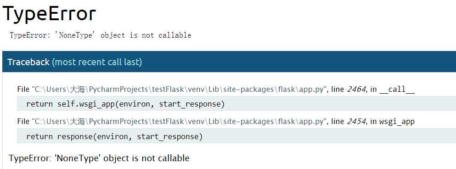Click the '(most recent call last)' text

coord(97,62)
